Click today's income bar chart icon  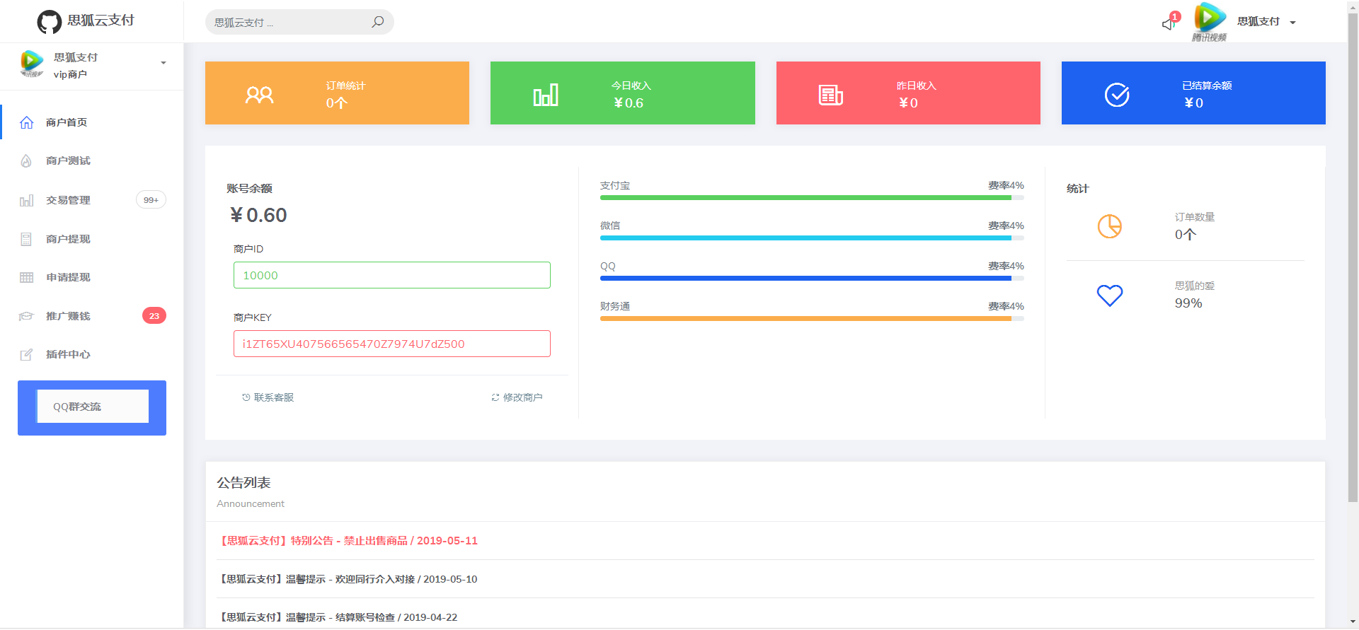(545, 94)
